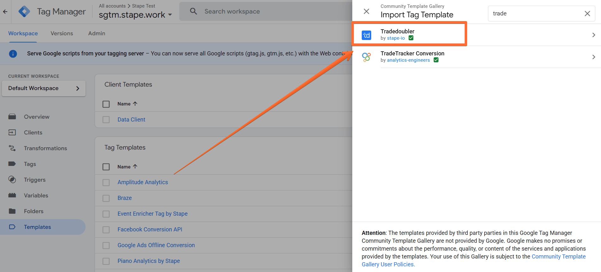Clear the trade search text
This screenshot has width=601, height=272.
587,14
